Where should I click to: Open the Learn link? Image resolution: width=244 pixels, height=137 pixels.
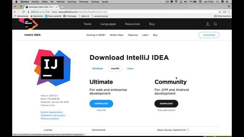(145, 35)
